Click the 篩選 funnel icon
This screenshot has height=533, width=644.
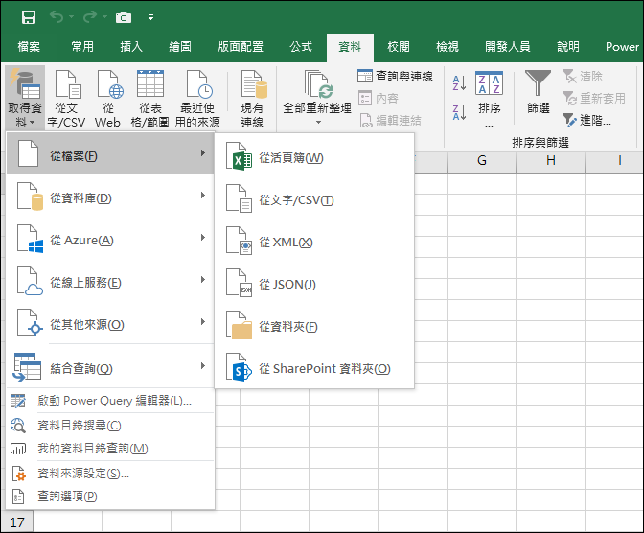click(x=538, y=83)
